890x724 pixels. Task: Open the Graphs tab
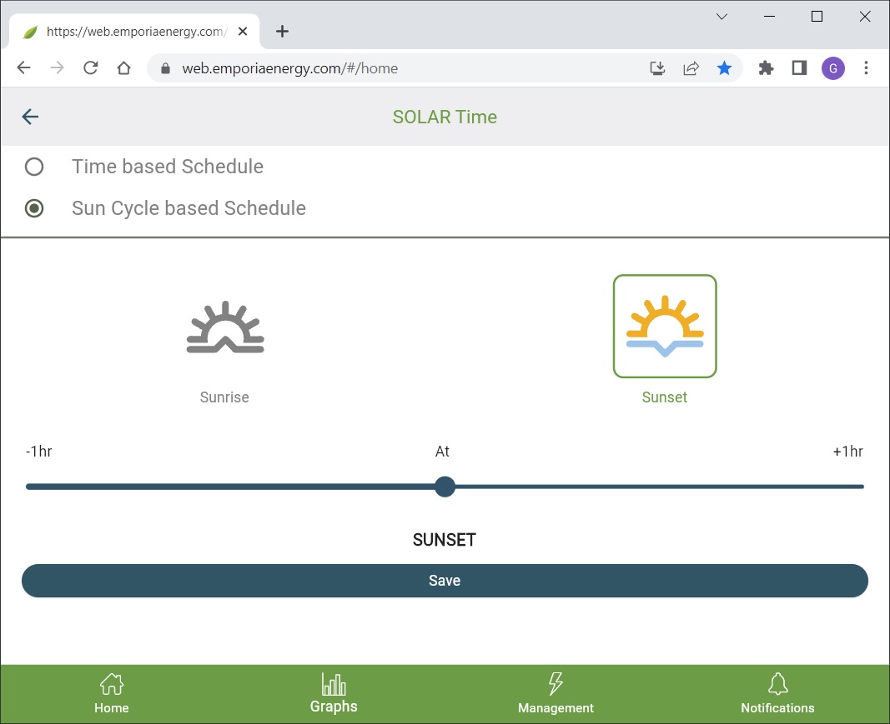point(334,694)
